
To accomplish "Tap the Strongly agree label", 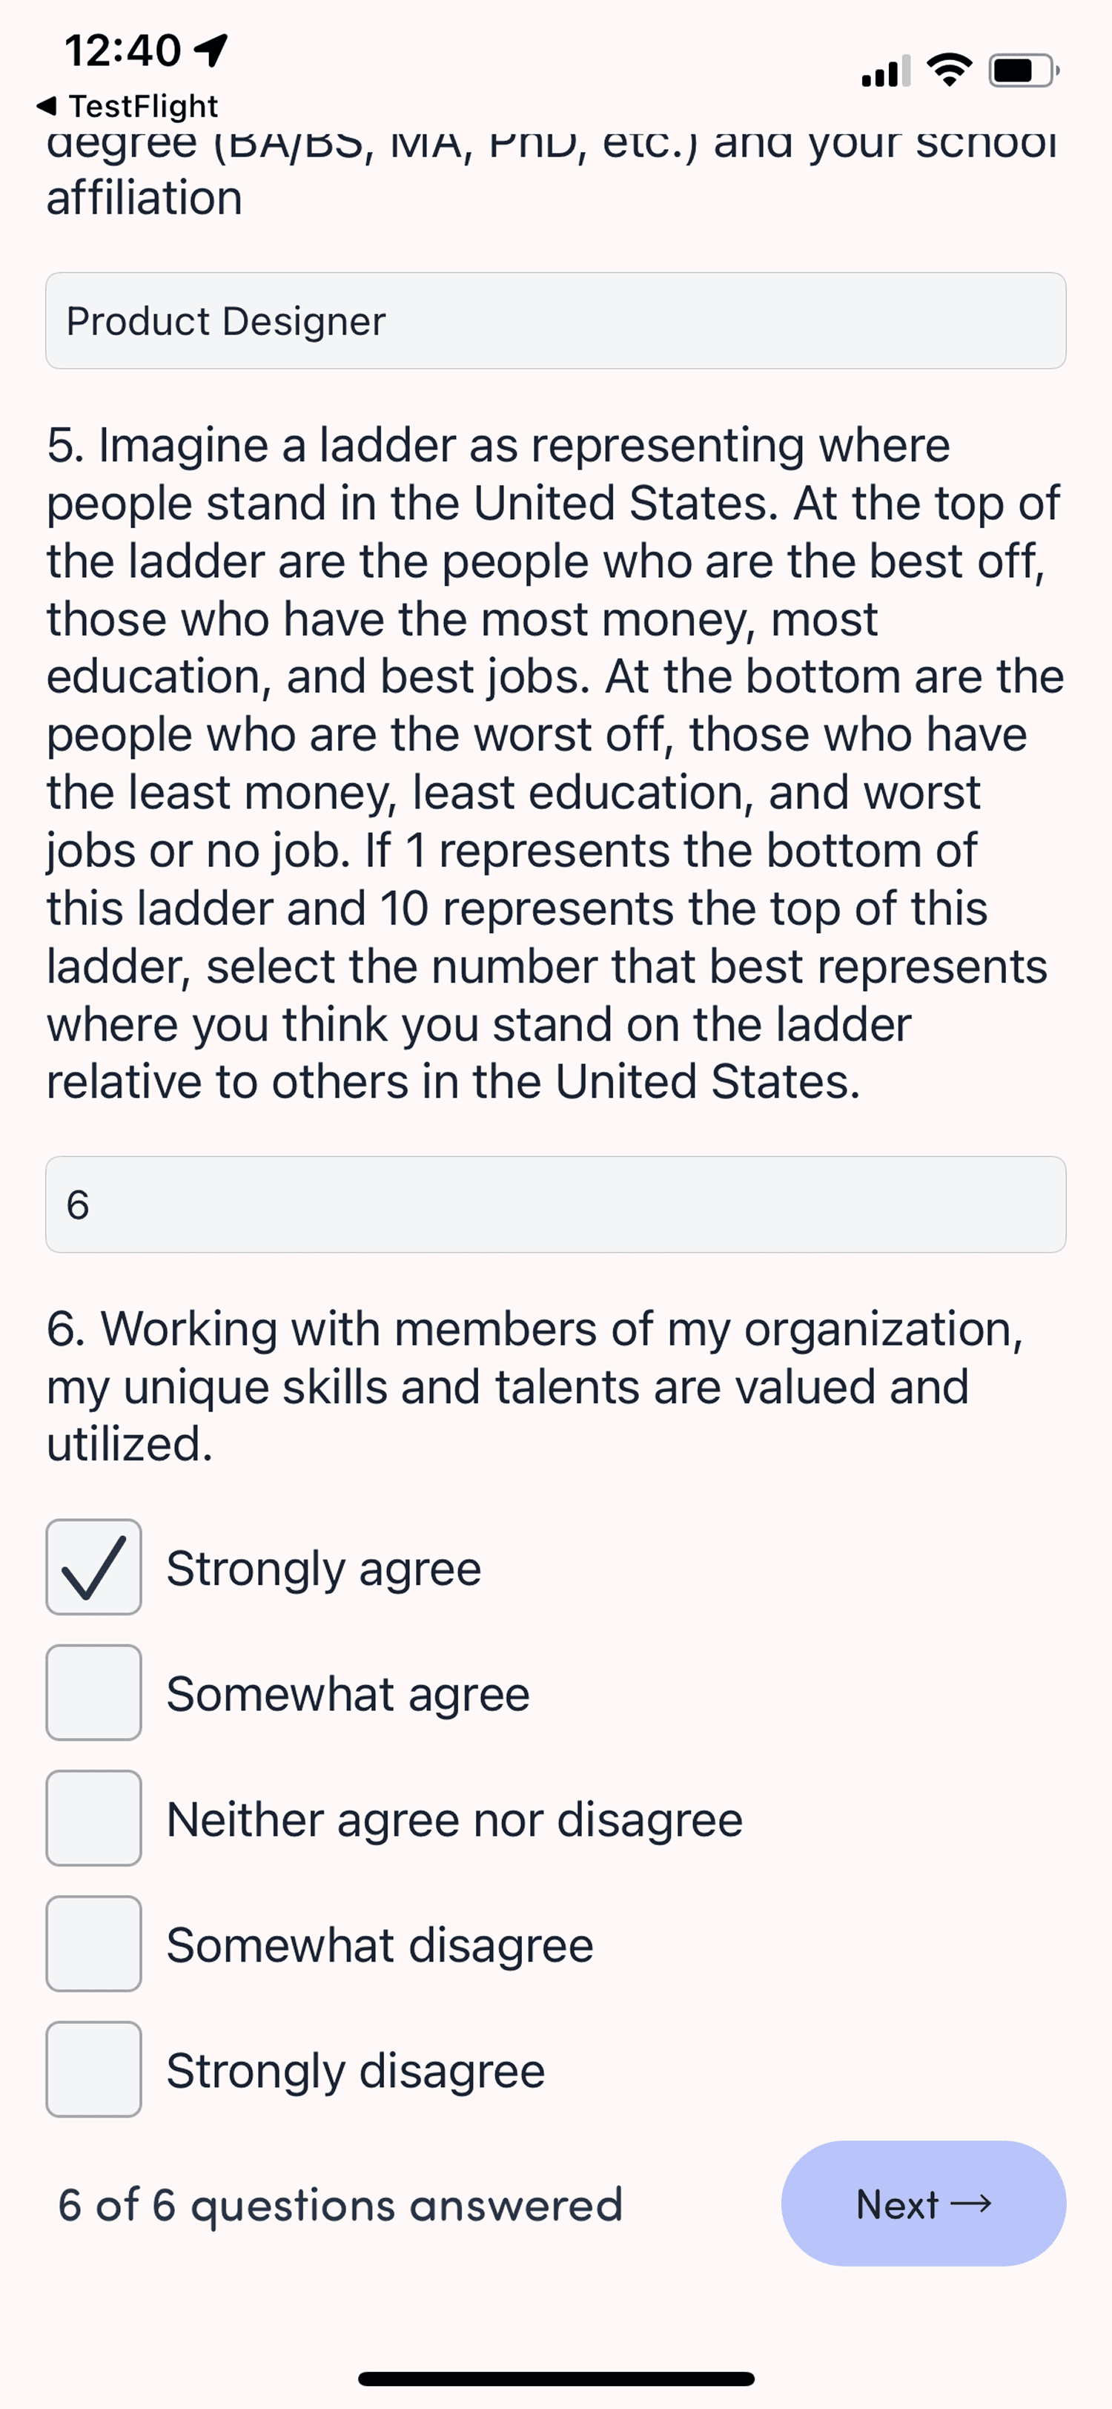I will tap(323, 1568).
